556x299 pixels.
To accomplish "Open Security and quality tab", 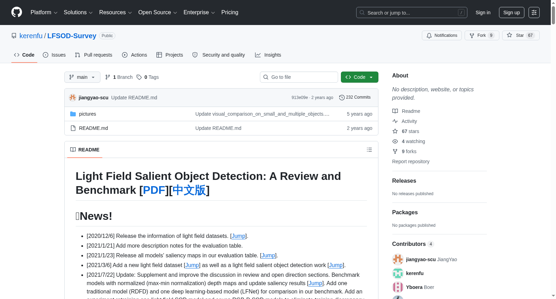I will pyautogui.click(x=219, y=55).
